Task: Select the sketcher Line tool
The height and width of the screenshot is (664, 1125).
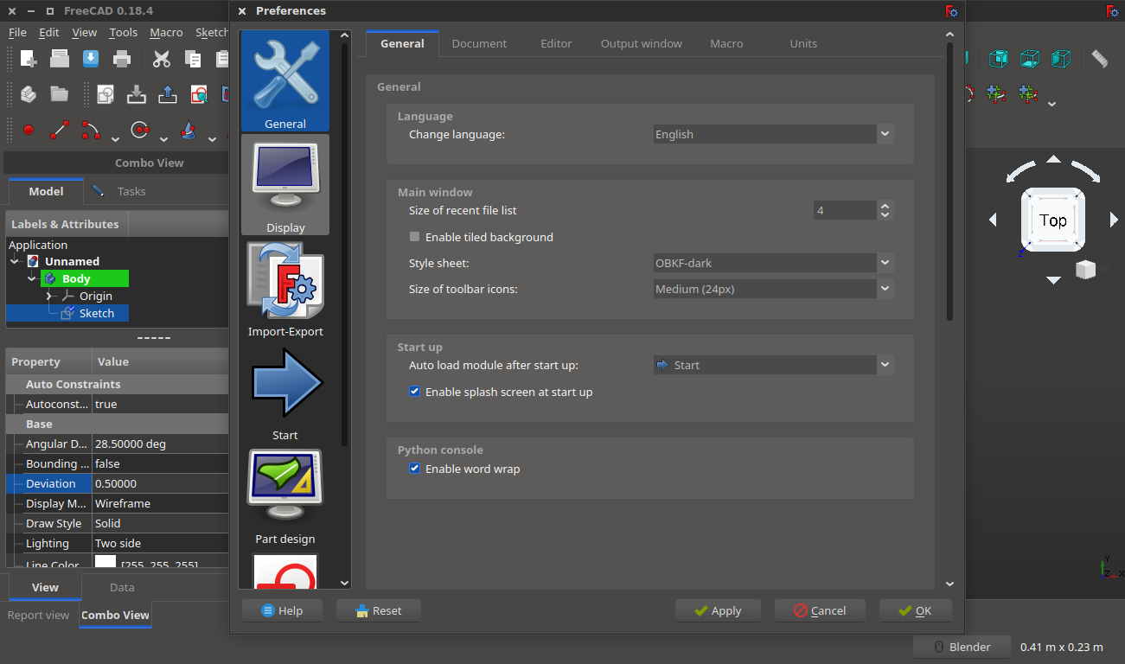Action: pyautogui.click(x=60, y=130)
